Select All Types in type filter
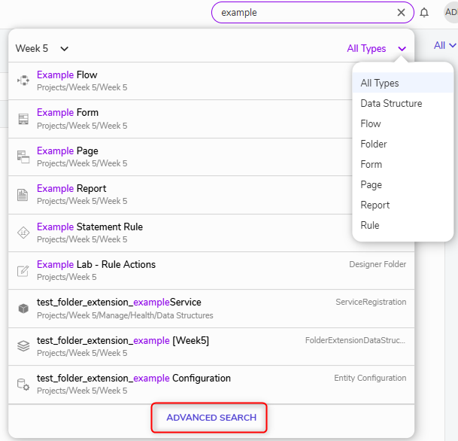Screen dimensions: 458x441 [x=403, y=83]
